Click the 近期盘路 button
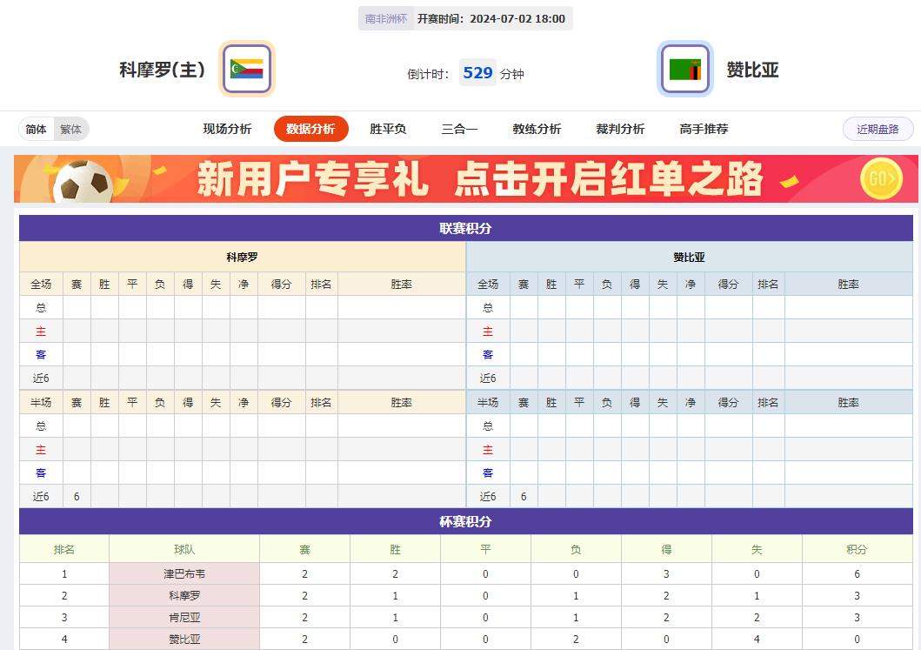This screenshot has height=650, width=921. 880,128
